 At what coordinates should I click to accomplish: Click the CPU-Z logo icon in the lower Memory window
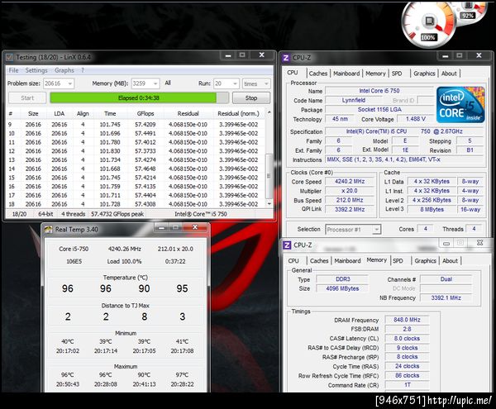tap(287, 245)
